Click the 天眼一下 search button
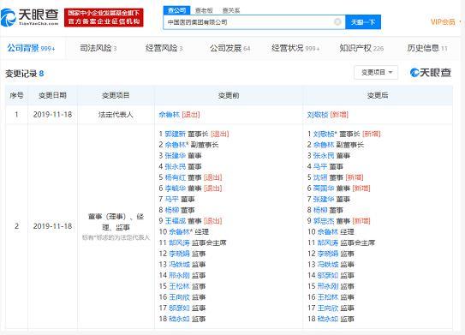The height and width of the screenshot is (335, 465). click(363, 22)
